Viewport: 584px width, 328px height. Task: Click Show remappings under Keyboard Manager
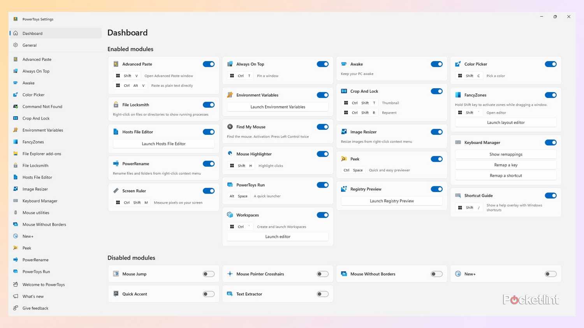pos(505,154)
